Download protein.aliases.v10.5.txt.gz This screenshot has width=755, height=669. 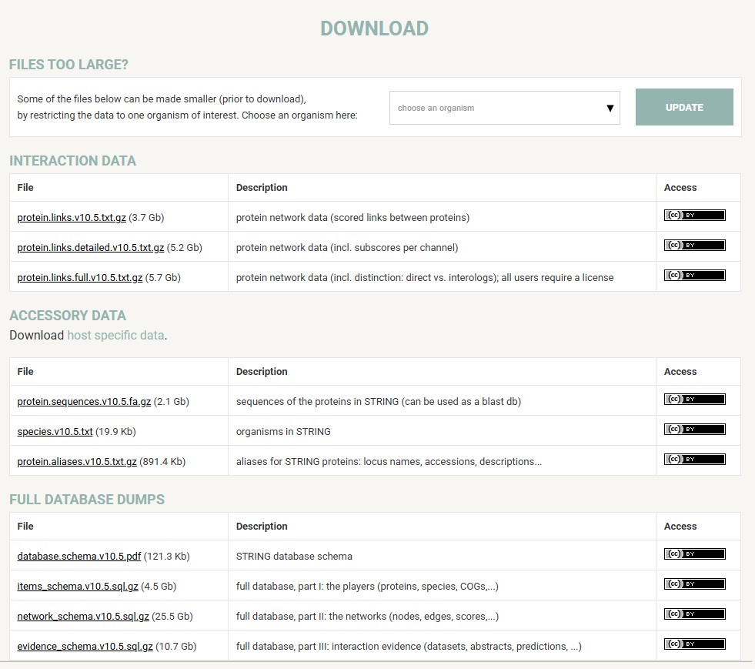point(77,461)
